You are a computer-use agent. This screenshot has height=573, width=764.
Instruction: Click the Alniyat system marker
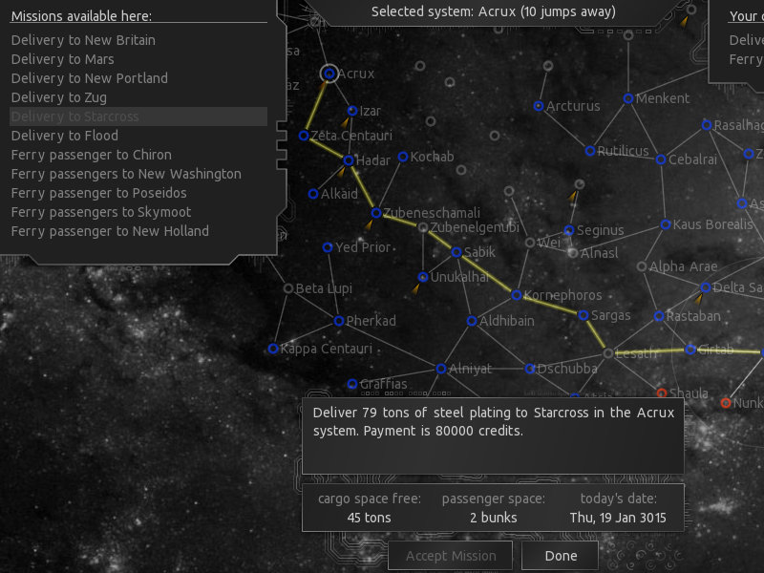pyautogui.click(x=441, y=368)
